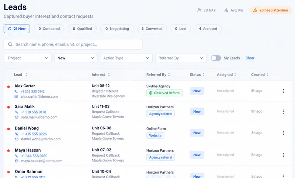This screenshot has width=295, height=178.
Task: Click Unassigned in Maya Hassan row
Action: [x=225, y=155]
